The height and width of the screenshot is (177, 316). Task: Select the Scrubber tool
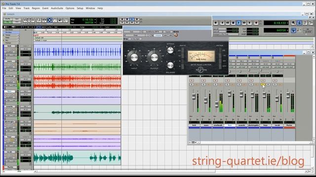(x=60, y=20)
